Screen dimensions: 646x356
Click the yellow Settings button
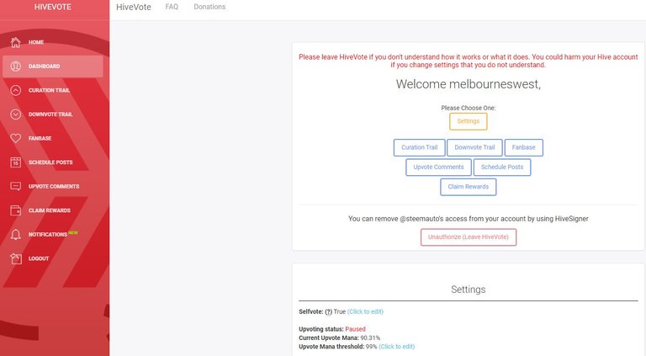[x=468, y=121]
